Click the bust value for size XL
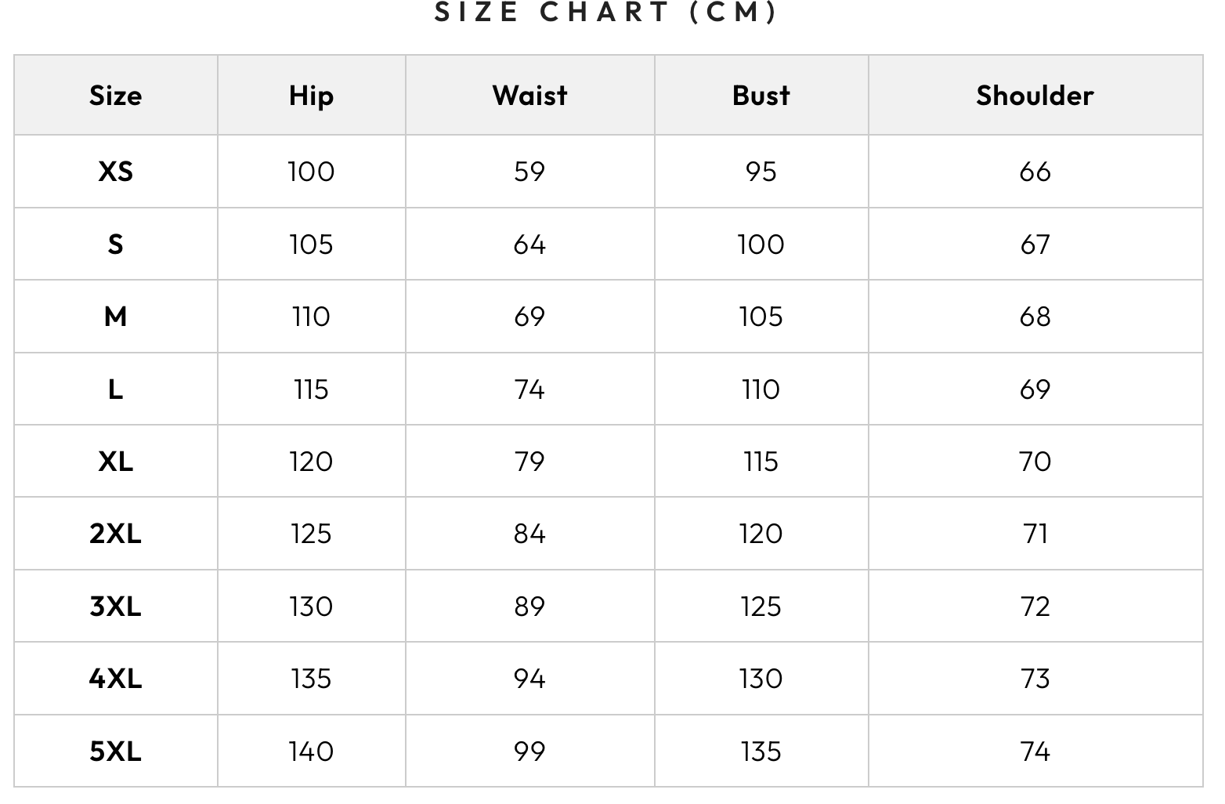This screenshot has width=1225, height=804. tap(761, 462)
